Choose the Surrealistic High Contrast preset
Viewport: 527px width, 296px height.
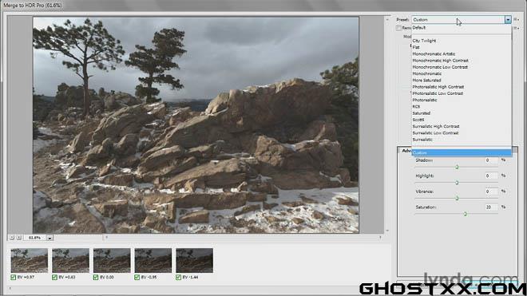pos(462,126)
